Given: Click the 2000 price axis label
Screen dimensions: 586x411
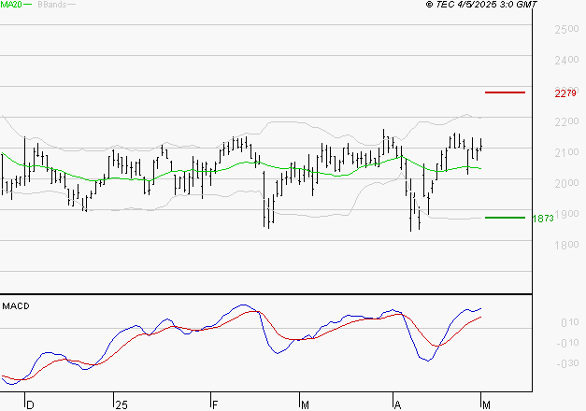Looking at the screenshot, I should coord(566,183).
